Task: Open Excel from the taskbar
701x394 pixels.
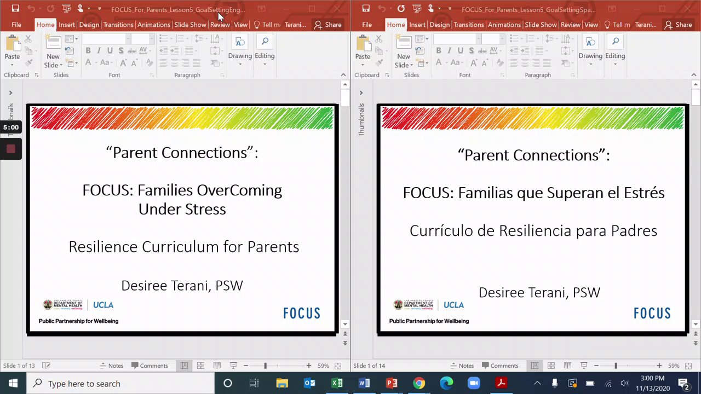Action: (337, 383)
